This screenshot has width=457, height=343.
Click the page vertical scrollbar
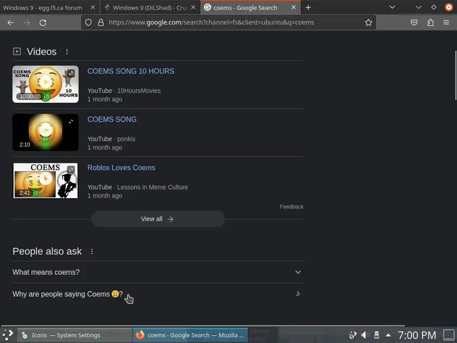click(455, 76)
